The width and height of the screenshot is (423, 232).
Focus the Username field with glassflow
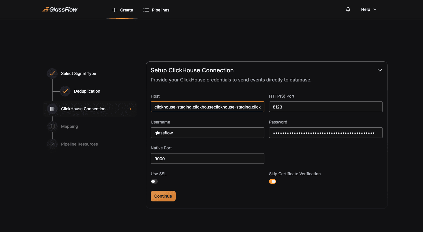coord(207,133)
